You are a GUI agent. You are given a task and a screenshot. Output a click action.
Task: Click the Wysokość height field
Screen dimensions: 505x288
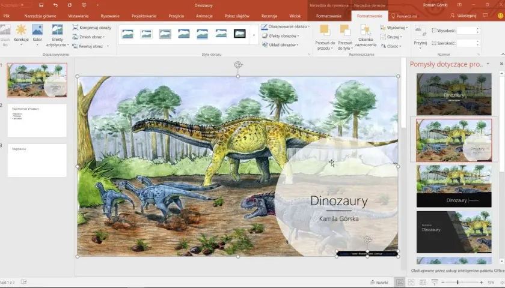click(x=468, y=31)
